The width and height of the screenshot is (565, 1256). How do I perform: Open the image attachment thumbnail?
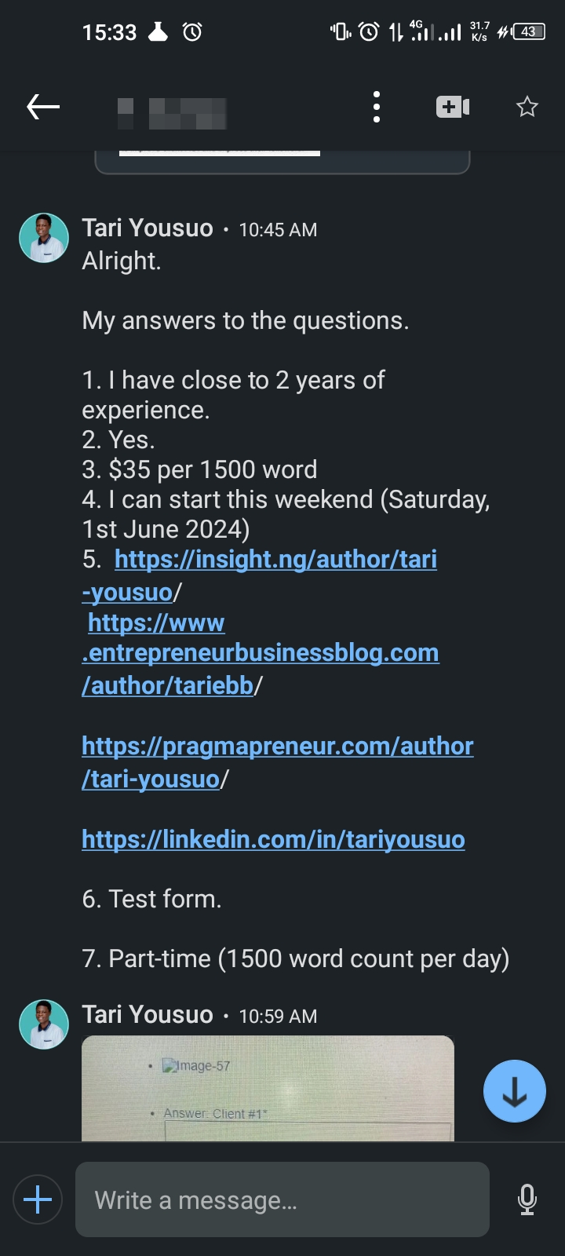coord(268,1088)
